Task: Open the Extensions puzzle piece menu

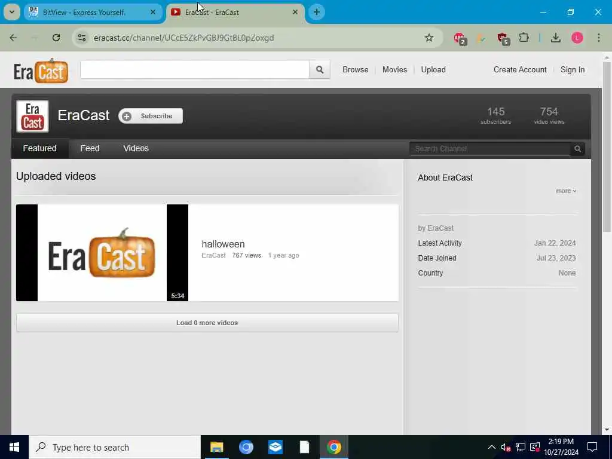Action: click(524, 38)
